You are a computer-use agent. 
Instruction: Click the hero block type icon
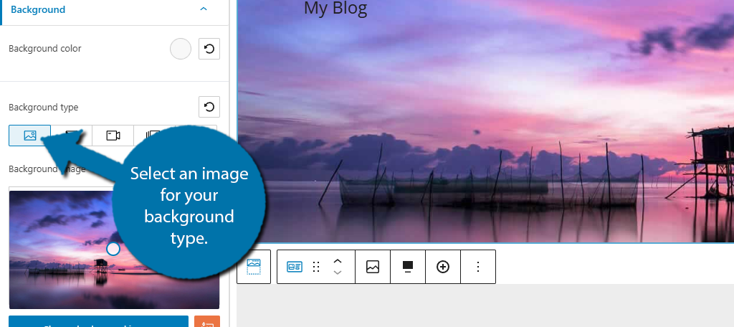(x=294, y=267)
